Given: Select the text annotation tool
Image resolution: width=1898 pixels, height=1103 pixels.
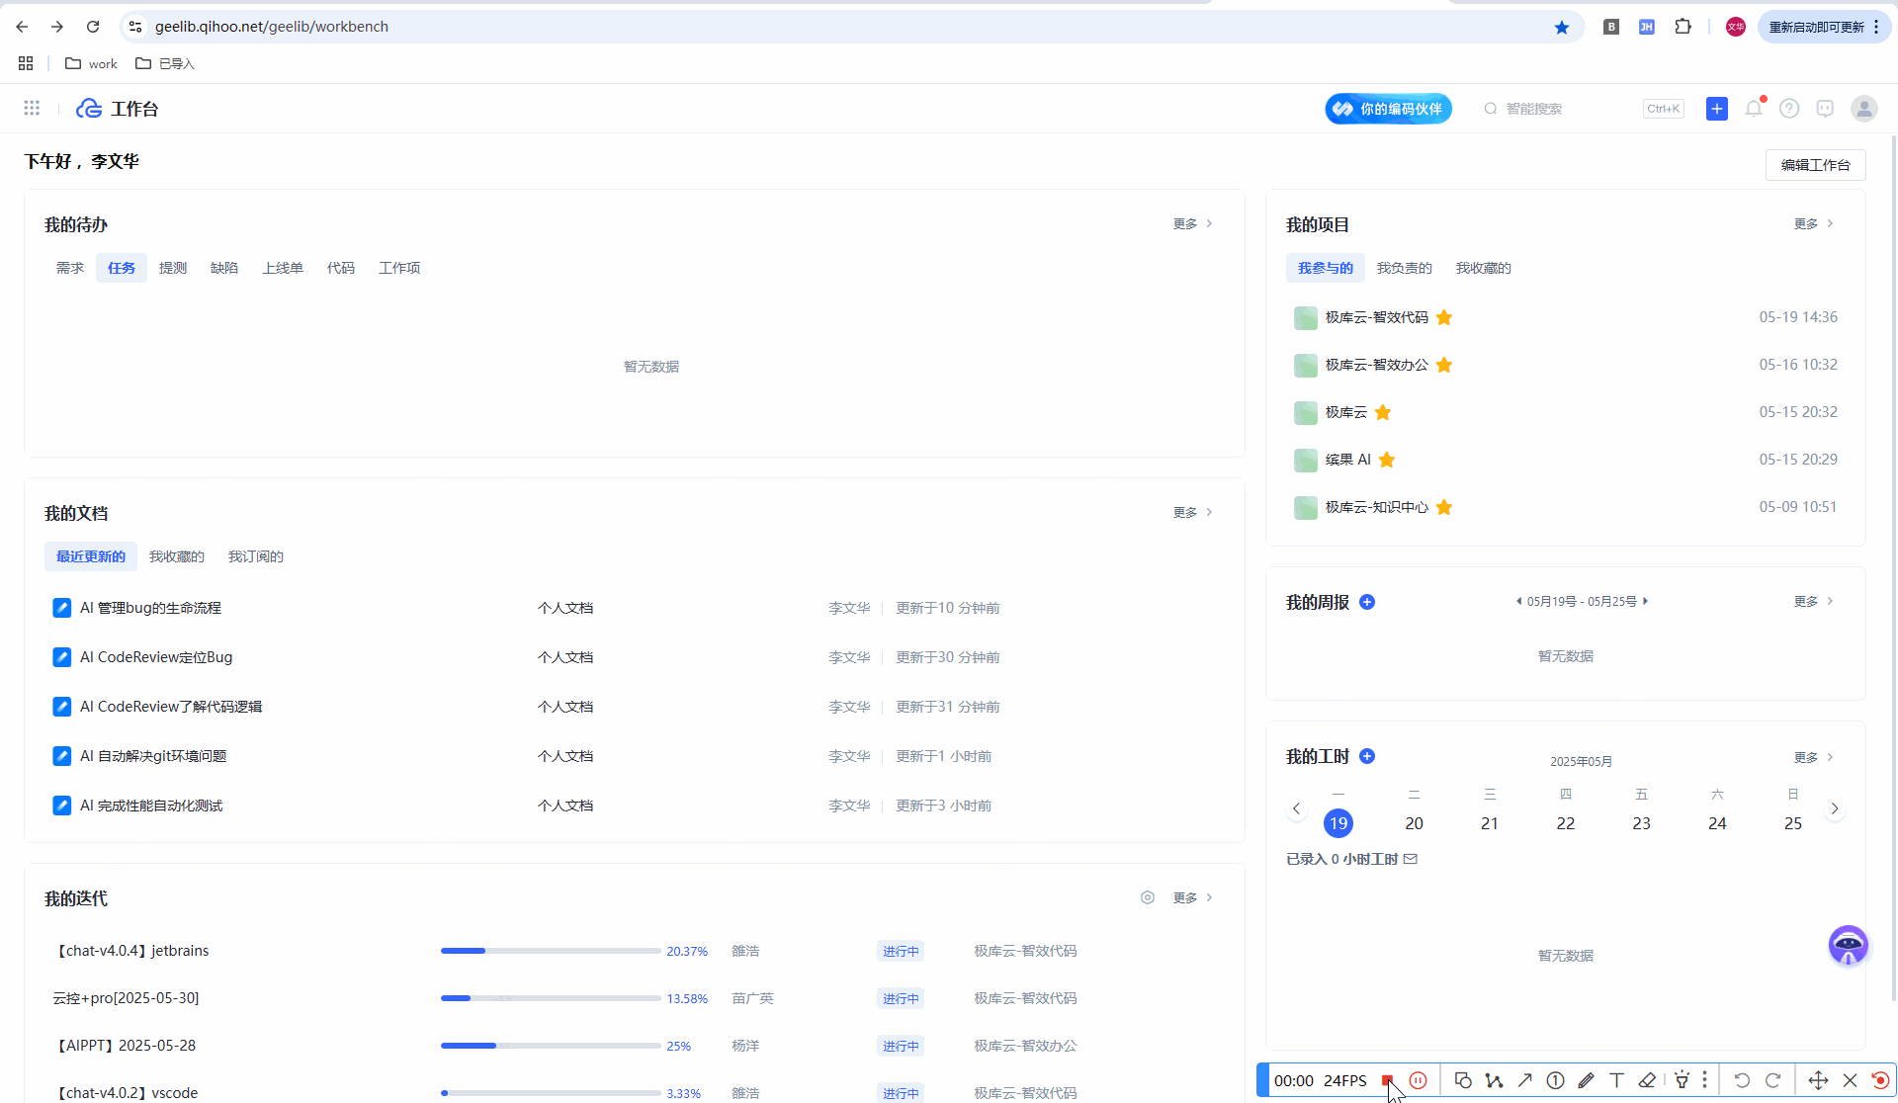Looking at the screenshot, I should (x=1616, y=1080).
